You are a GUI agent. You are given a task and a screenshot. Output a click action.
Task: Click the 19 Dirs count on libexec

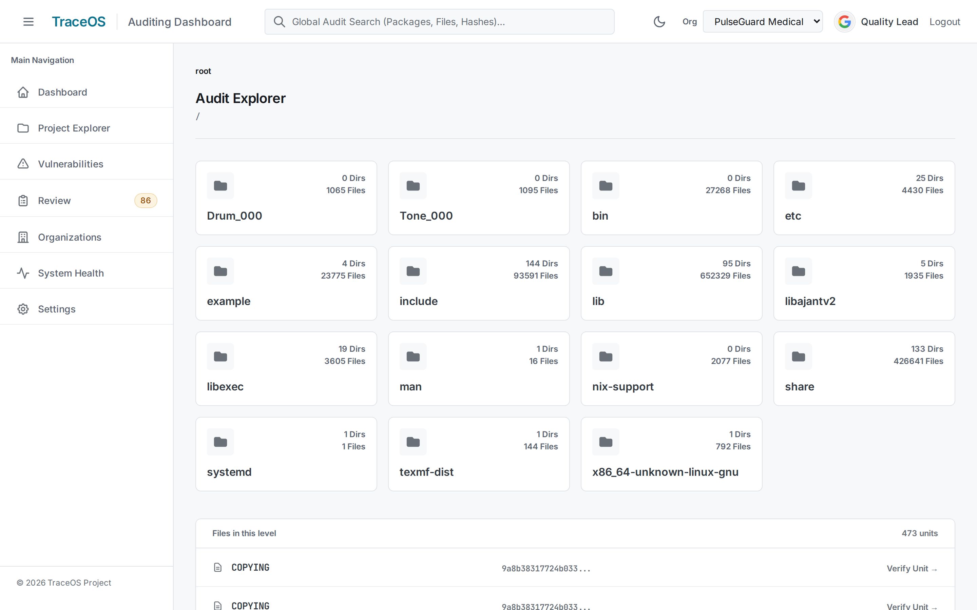click(x=352, y=349)
